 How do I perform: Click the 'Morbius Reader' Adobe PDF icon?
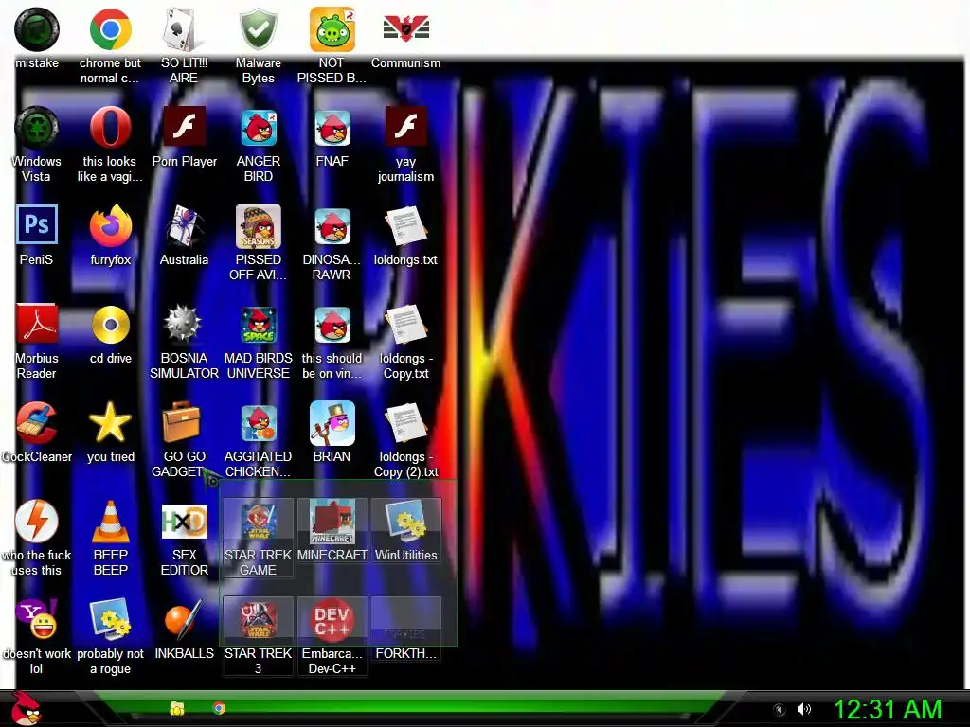(x=37, y=324)
